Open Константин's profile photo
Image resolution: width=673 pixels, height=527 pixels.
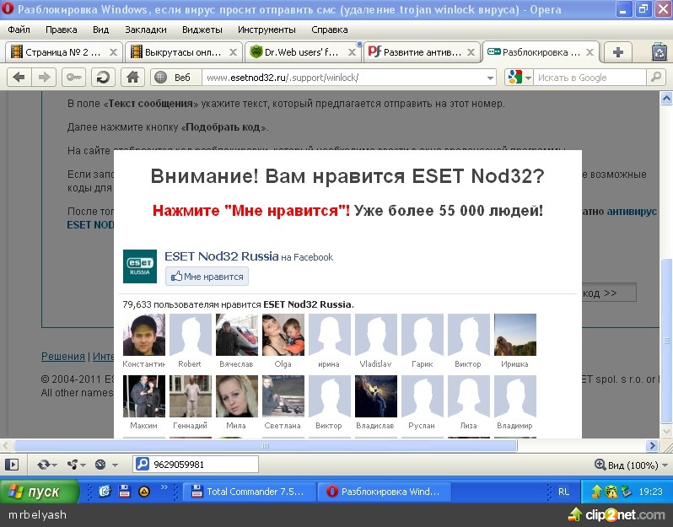pyautogui.click(x=143, y=335)
